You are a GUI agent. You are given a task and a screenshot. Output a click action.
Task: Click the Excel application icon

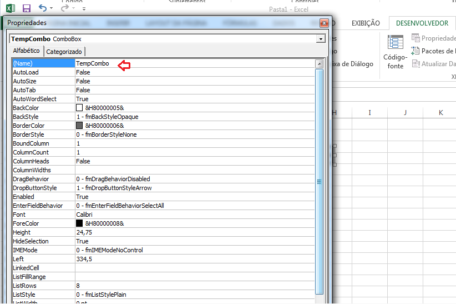click(11, 8)
